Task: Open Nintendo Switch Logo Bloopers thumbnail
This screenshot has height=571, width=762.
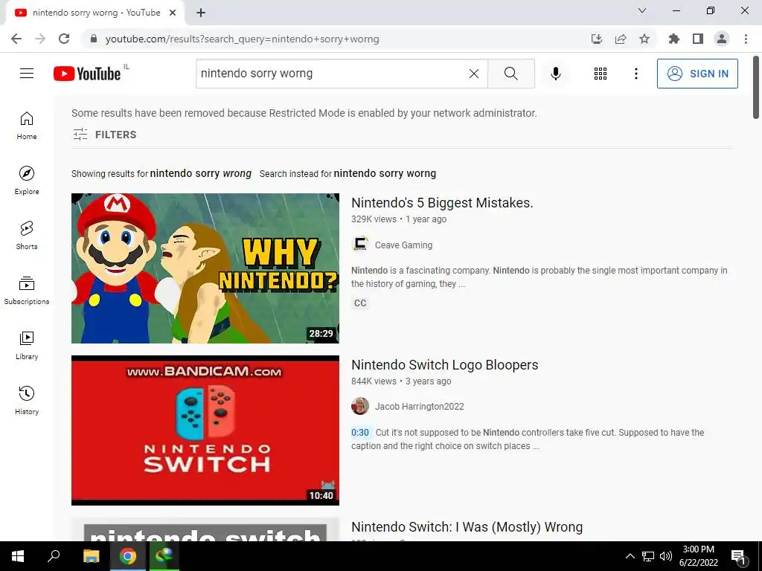Action: (205, 430)
